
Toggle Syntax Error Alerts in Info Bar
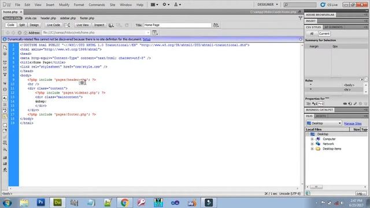(x=5, y=117)
